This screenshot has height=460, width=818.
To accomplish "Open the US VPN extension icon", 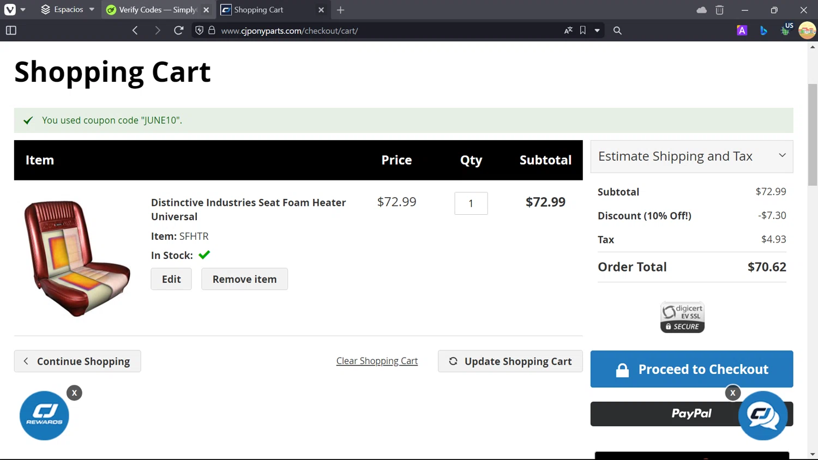I will tap(786, 29).
